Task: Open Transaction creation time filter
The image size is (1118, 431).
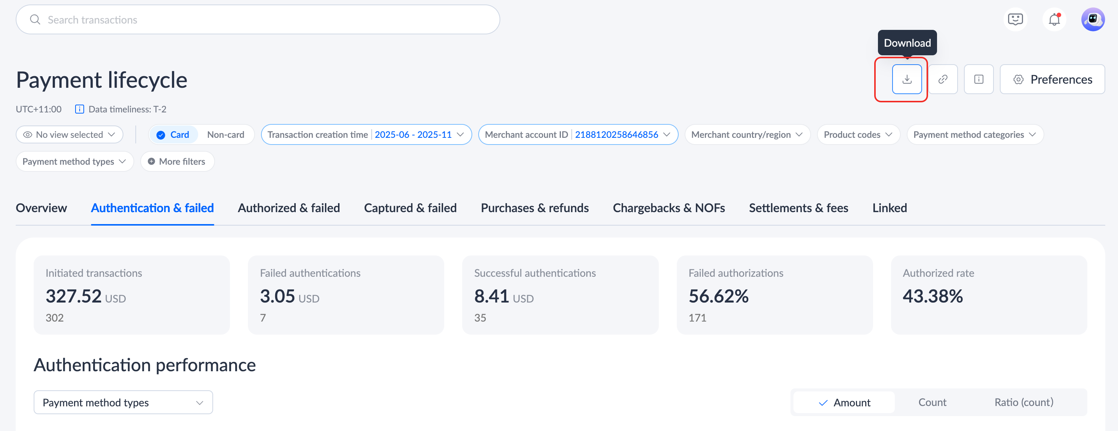Action: pos(366,135)
